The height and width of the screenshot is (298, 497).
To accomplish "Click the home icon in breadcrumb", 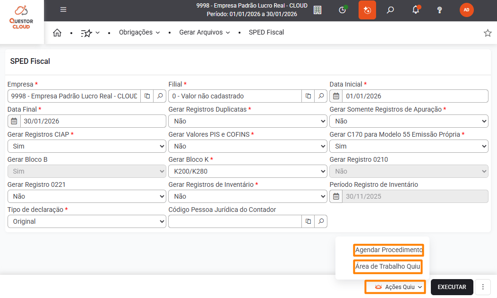I will pyautogui.click(x=57, y=33).
